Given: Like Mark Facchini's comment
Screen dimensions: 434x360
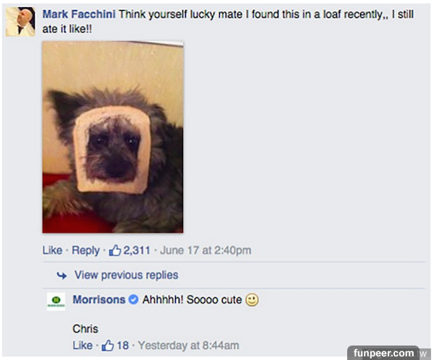Looking at the screenshot, I should tap(52, 250).
